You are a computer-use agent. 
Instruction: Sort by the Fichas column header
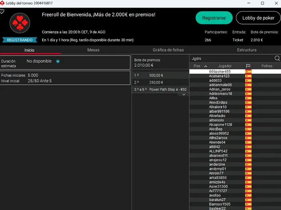tap(267, 66)
